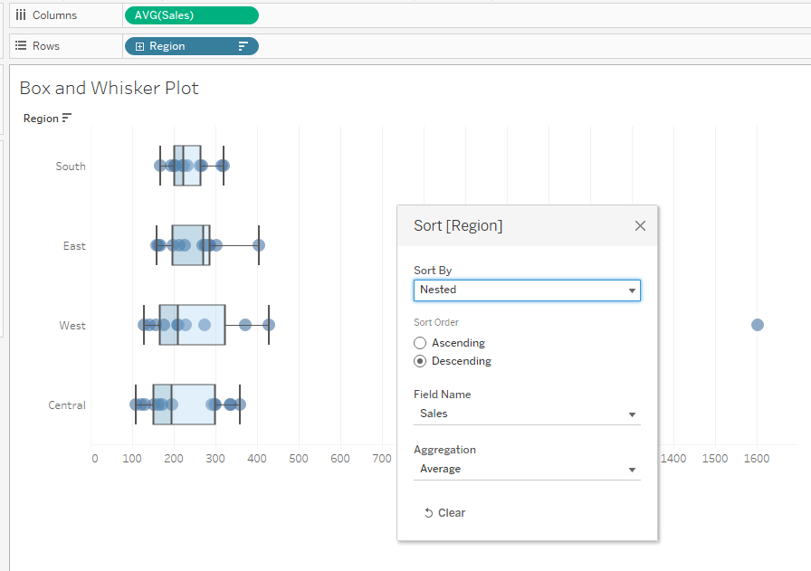Select the West row label
Screen dimensions: 811x571
point(72,326)
